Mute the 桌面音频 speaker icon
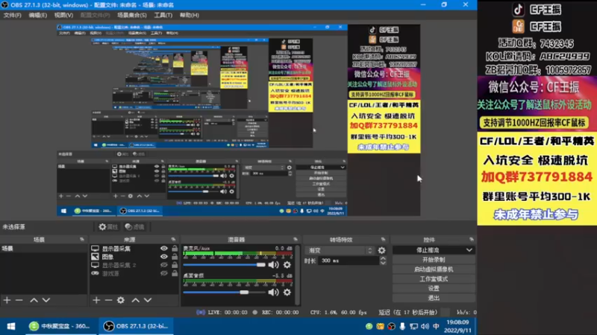This screenshot has width=597, height=335. (x=273, y=292)
